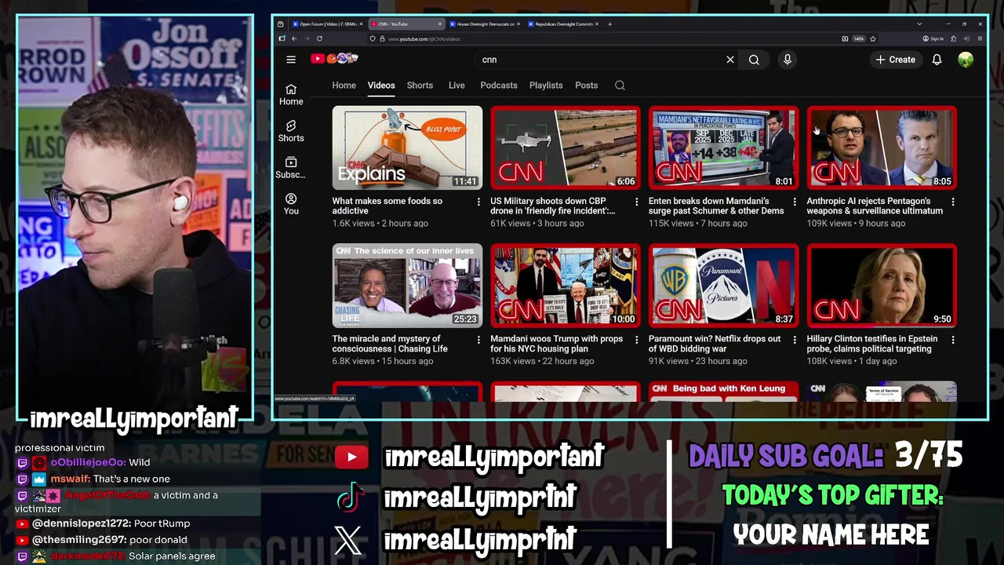Open the CBP drone shootdown video thumbnail
Viewport: 1004px width, 565px height.
(566, 148)
